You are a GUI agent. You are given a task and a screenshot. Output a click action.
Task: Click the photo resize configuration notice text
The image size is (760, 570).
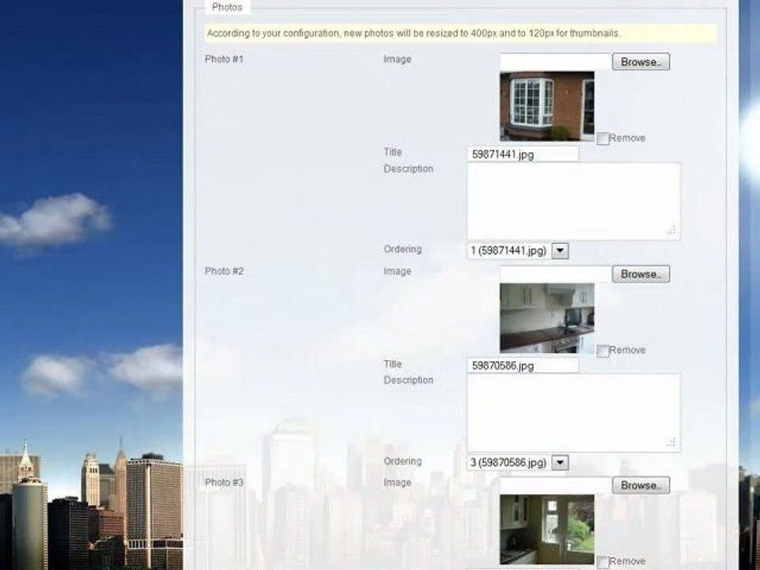point(413,33)
